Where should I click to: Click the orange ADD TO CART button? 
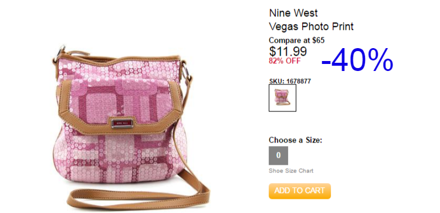pyautogui.click(x=300, y=191)
